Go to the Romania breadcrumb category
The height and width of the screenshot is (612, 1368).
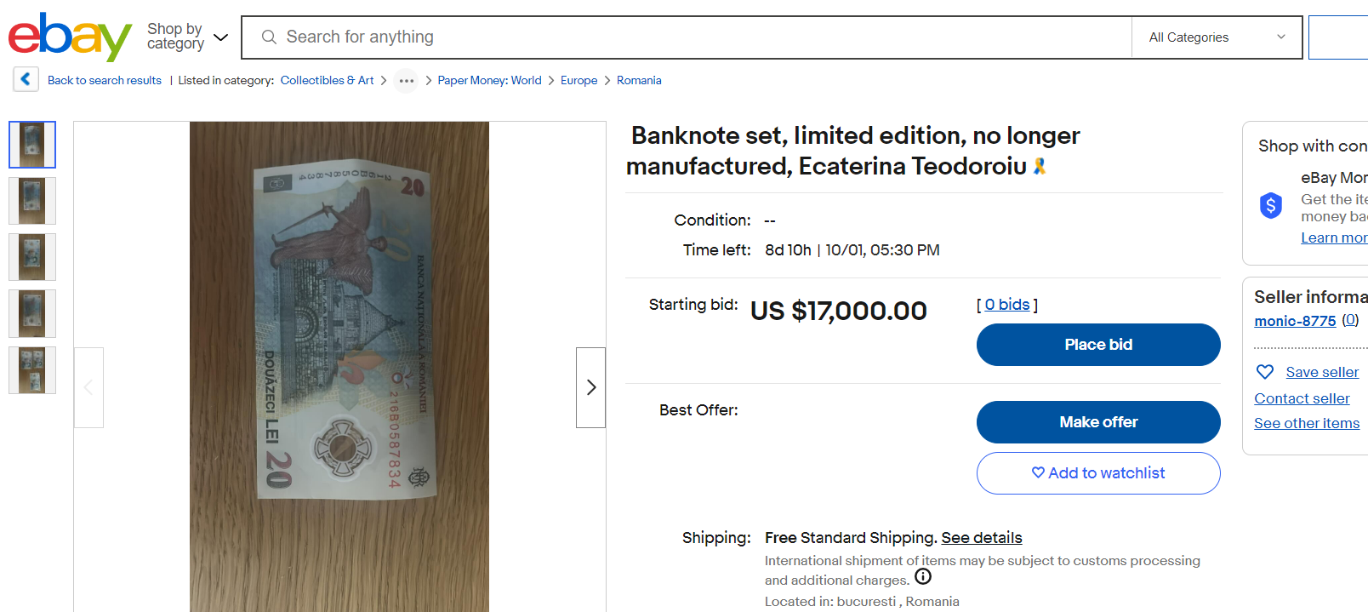click(x=639, y=81)
